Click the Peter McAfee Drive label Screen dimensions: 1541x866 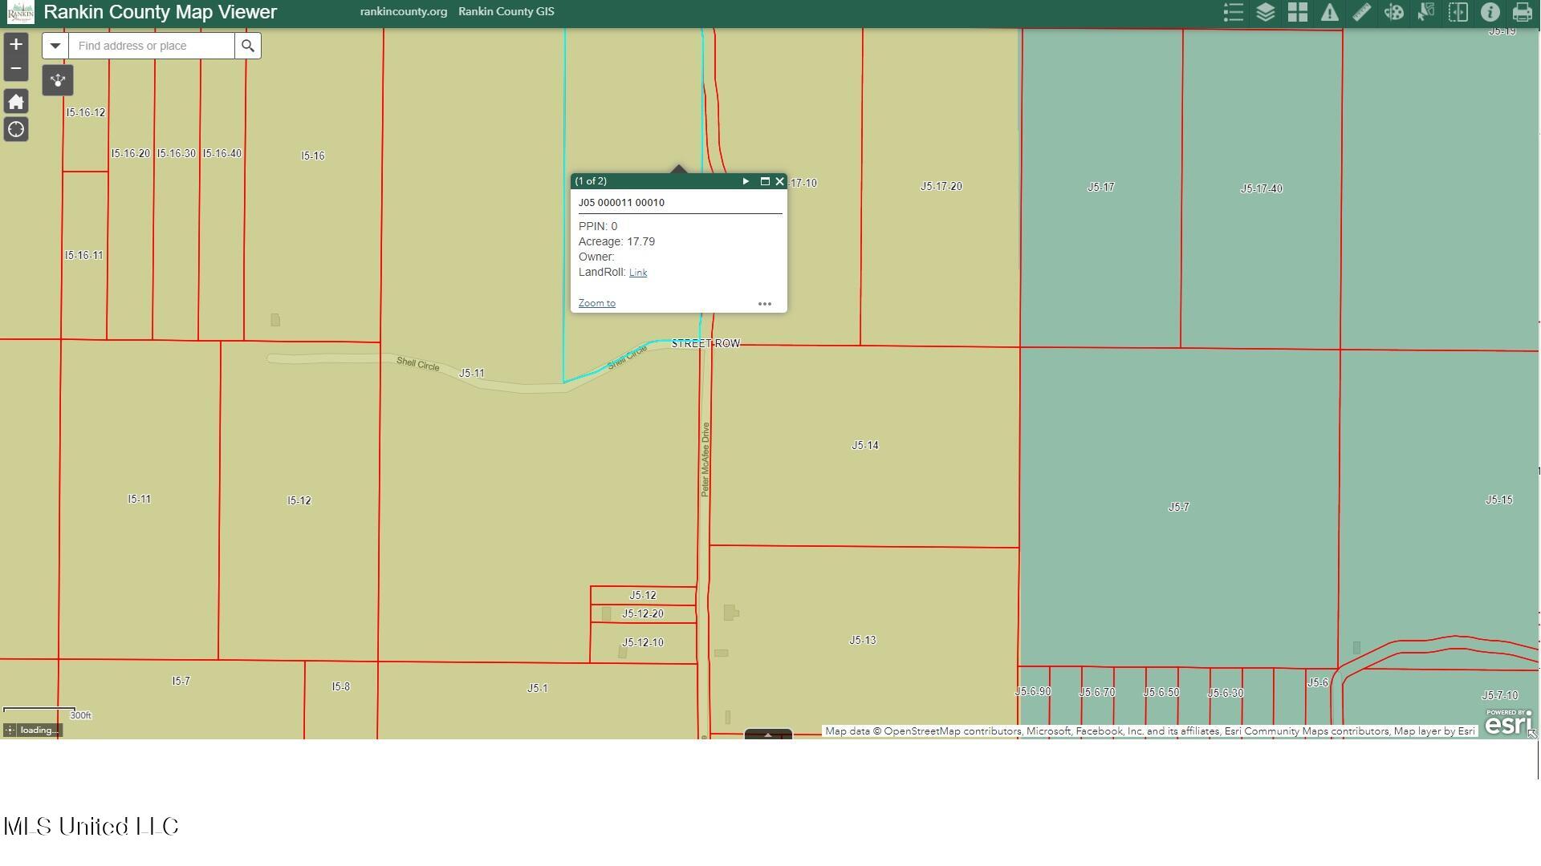coord(705,460)
